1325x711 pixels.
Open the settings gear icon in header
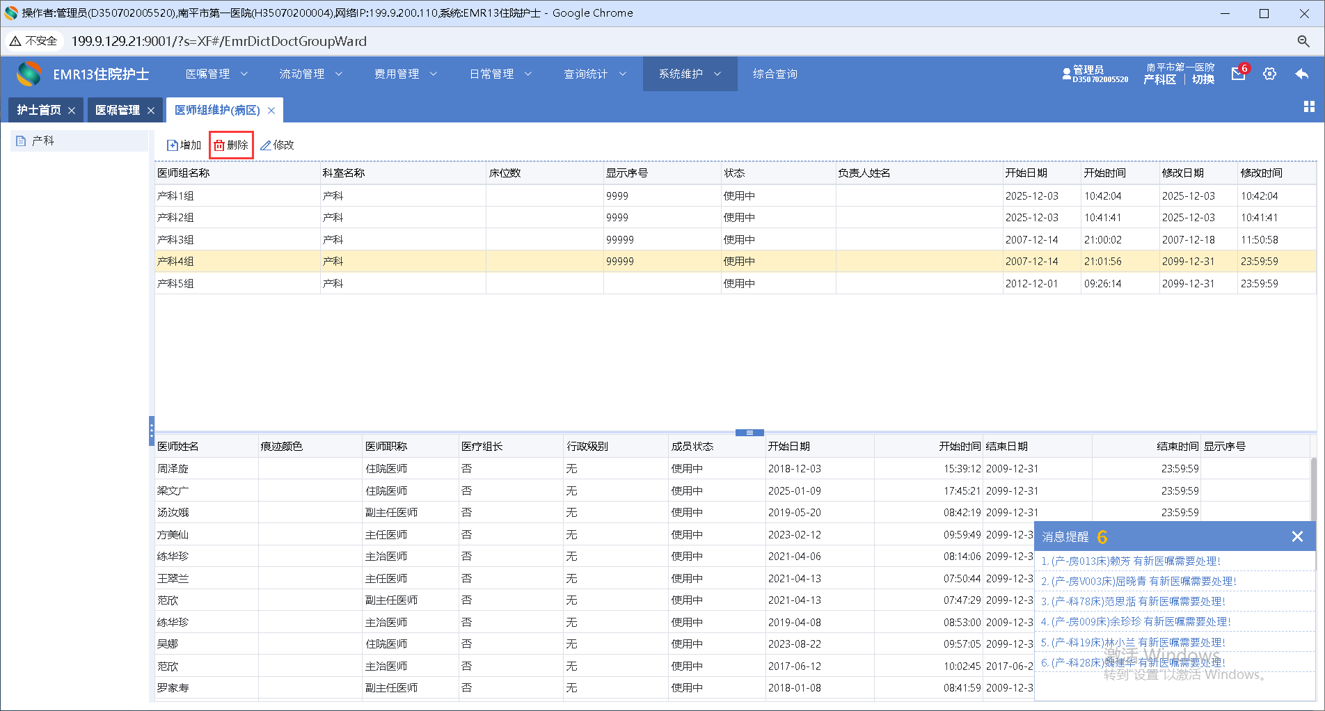point(1269,74)
